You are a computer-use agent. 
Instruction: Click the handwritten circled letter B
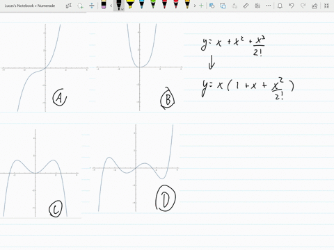[168, 99]
